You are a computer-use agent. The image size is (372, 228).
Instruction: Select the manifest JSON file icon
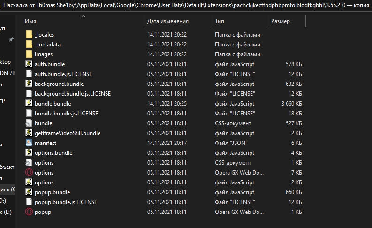[29, 143]
